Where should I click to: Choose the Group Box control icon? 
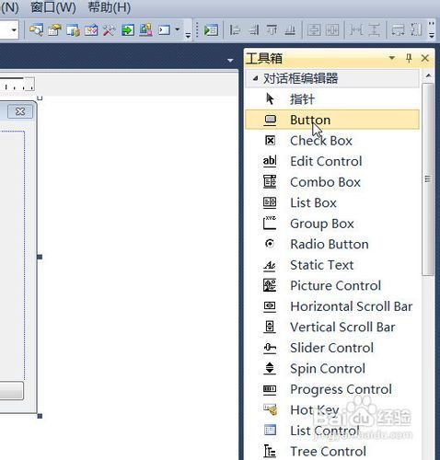click(270, 224)
